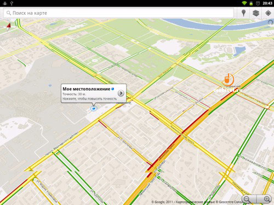Tap the clock showing 20:43
The height and width of the screenshot is (205, 274).
click(267, 3)
